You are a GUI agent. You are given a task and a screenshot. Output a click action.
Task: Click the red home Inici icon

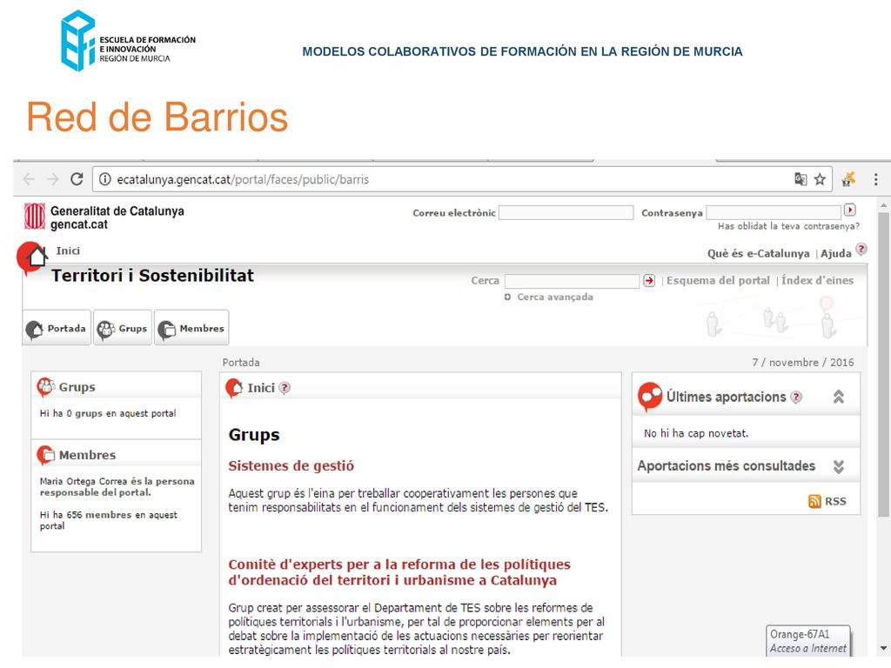click(x=32, y=257)
